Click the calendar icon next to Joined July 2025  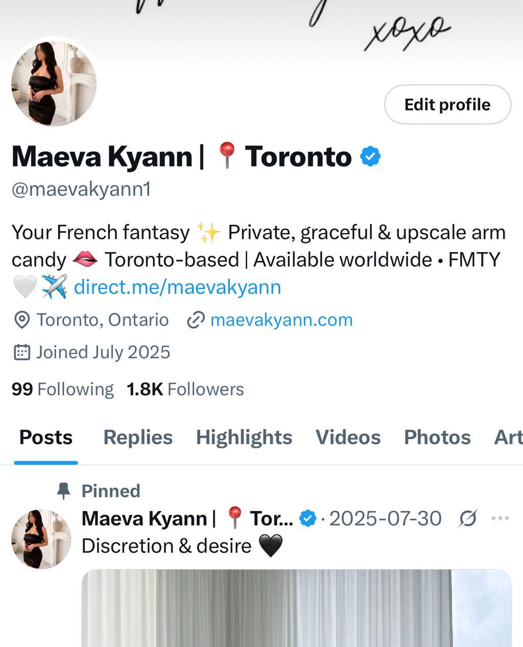point(21,352)
